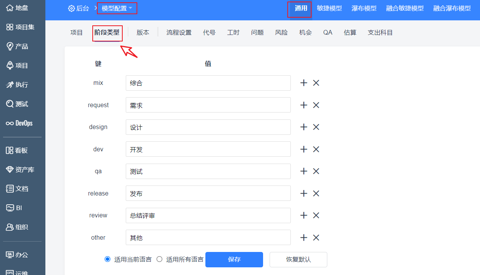Open the 产品 product sidebar icon
This screenshot has width=480, height=275.
10,46
